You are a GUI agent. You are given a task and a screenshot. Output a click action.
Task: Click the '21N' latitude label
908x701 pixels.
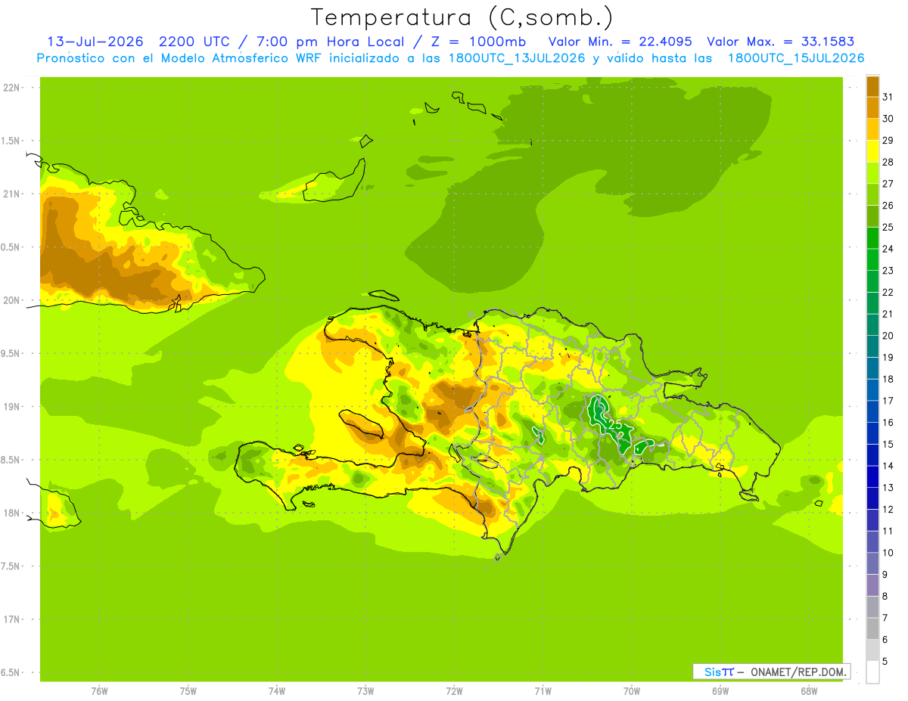[x=12, y=194]
